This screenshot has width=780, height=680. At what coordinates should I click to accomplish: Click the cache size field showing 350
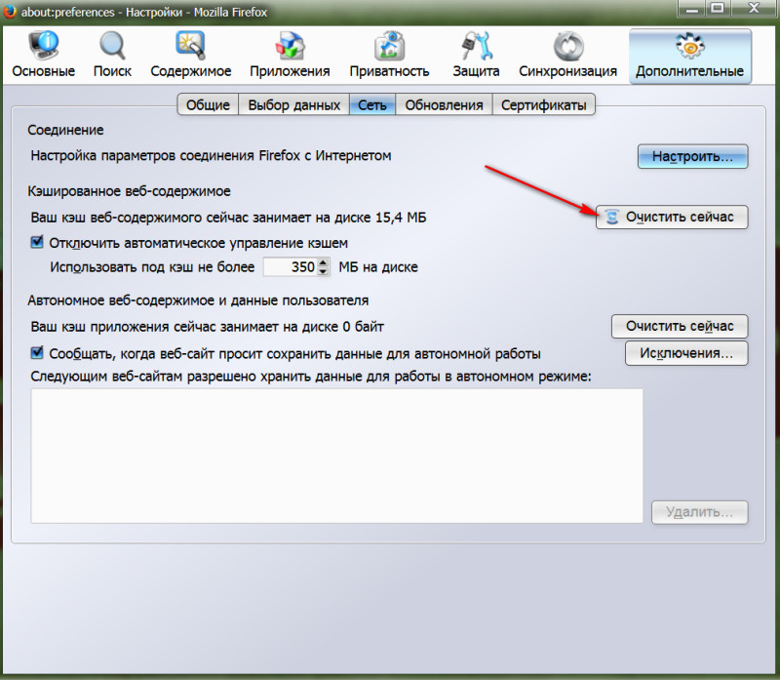click(x=290, y=266)
